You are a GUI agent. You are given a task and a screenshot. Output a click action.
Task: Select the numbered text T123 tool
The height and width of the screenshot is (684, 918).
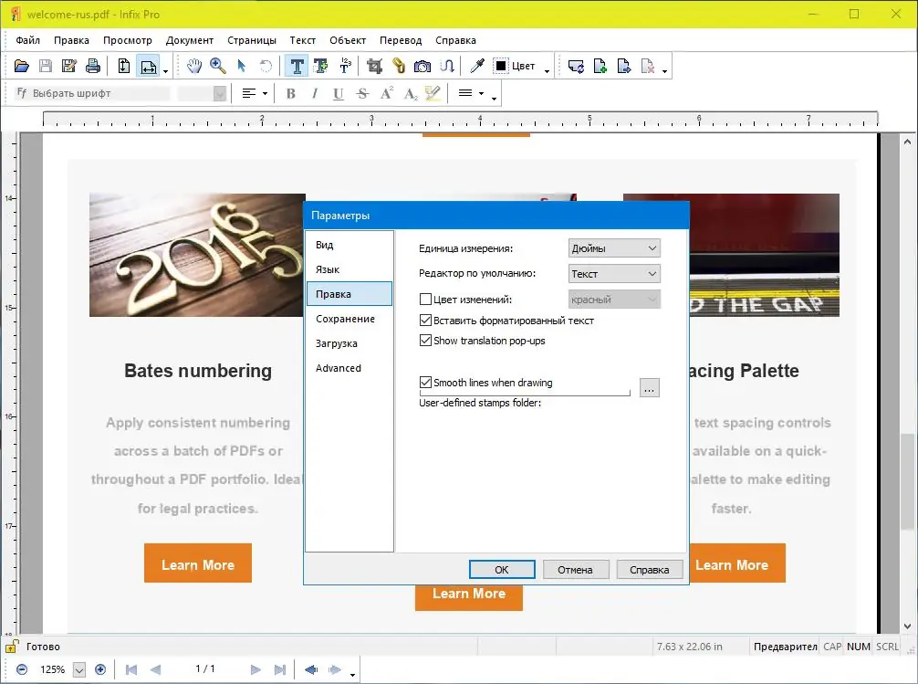click(x=346, y=67)
